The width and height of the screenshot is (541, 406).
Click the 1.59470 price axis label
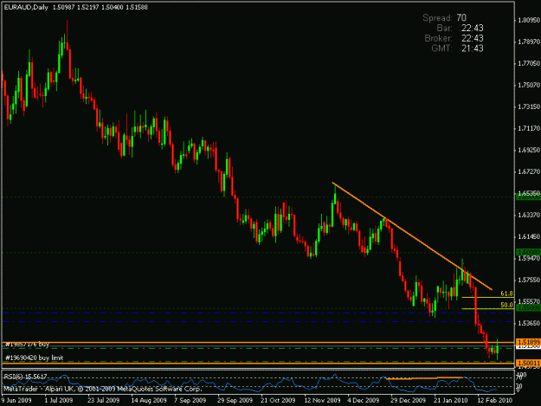click(x=529, y=258)
